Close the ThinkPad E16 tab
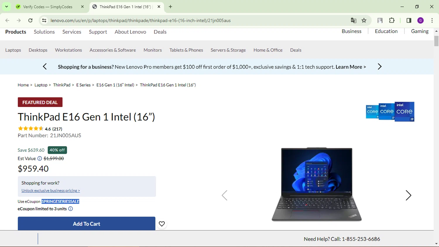 pos(159,6)
